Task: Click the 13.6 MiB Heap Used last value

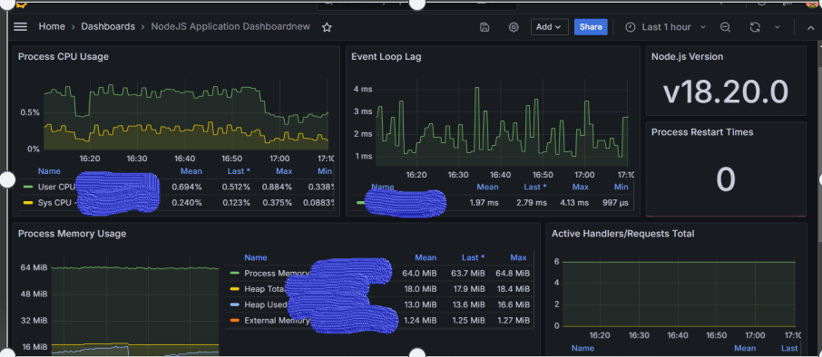Action: [467, 304]
